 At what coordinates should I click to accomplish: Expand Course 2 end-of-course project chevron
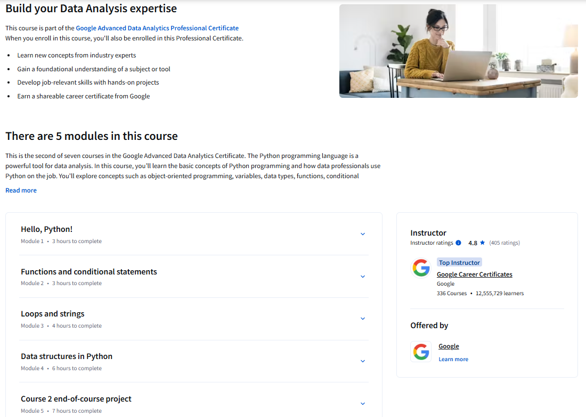[362, 404]
